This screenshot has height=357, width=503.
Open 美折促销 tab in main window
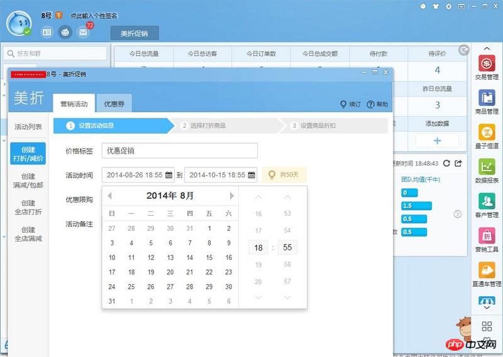135,33
